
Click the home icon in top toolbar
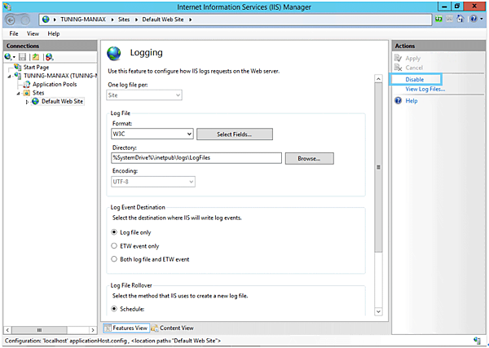460,18
